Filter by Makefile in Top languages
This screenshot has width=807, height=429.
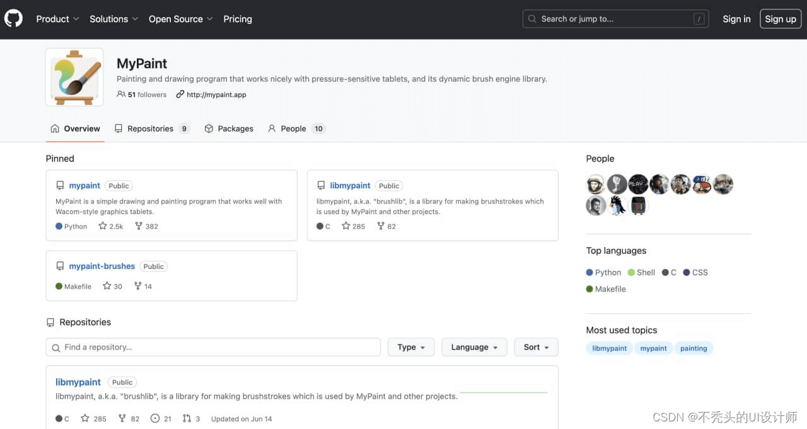[606, 289]
